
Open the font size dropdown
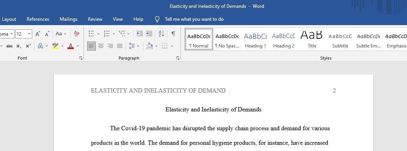pos(29,34)
